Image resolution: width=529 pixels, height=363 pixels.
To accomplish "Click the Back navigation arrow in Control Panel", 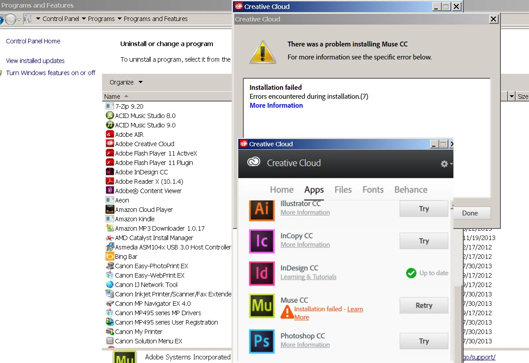I will pyautogui.click(x=1, y=19).
